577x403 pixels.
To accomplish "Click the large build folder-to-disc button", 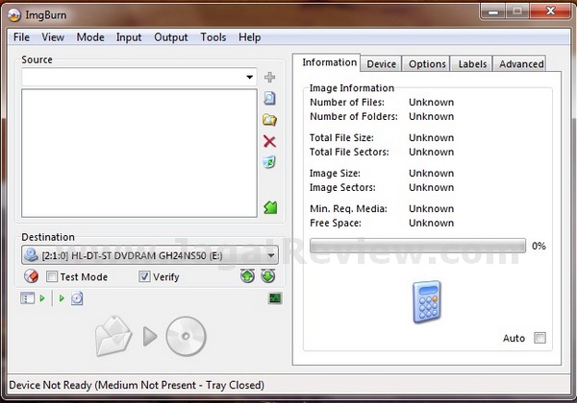I will tap(152, 336).
